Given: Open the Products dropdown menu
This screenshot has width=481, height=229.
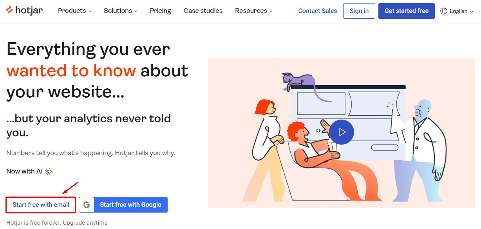Looking at the screenshot, I should (74, 11).
